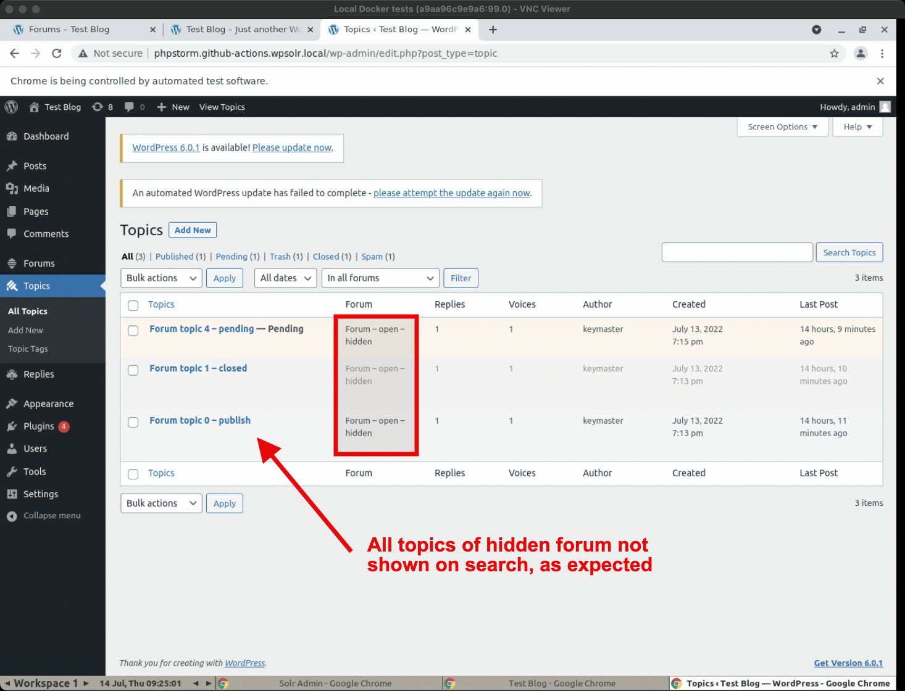Screen dimensions: 905x691
Task: Open a new browser tab with plus
Action: click(493, 29)
